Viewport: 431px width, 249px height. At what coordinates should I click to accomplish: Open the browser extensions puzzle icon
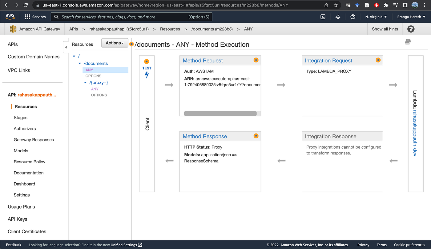[x=386, y=5]
